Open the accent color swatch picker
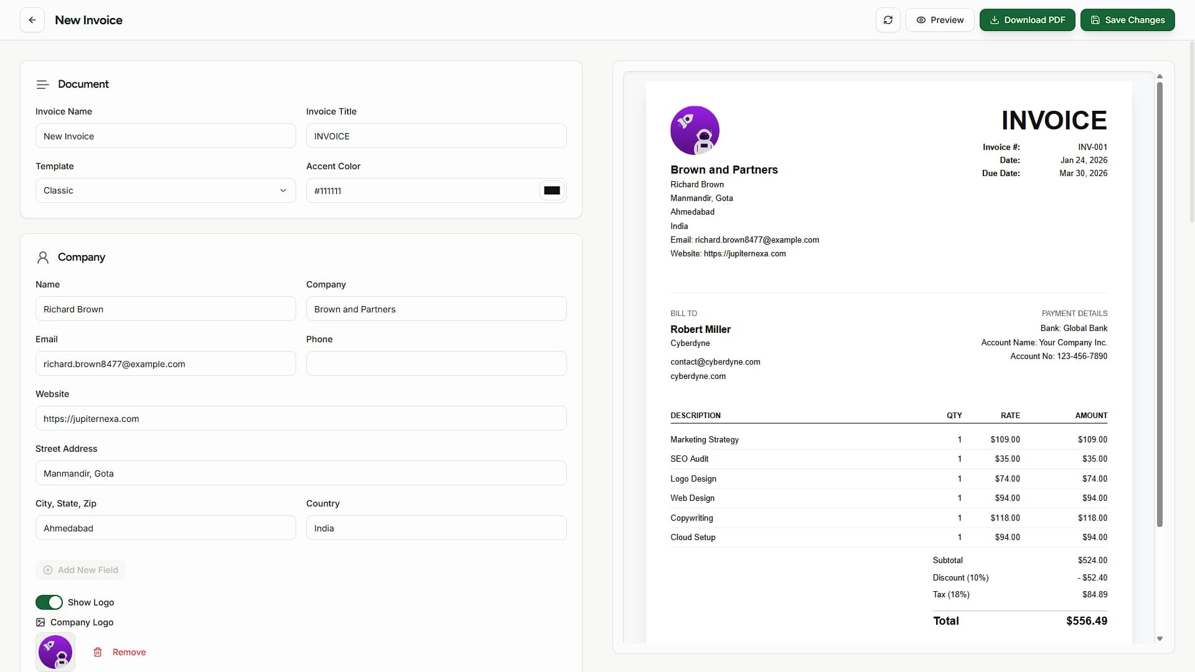Viewport: 1195px width, 672px height. 551,190
